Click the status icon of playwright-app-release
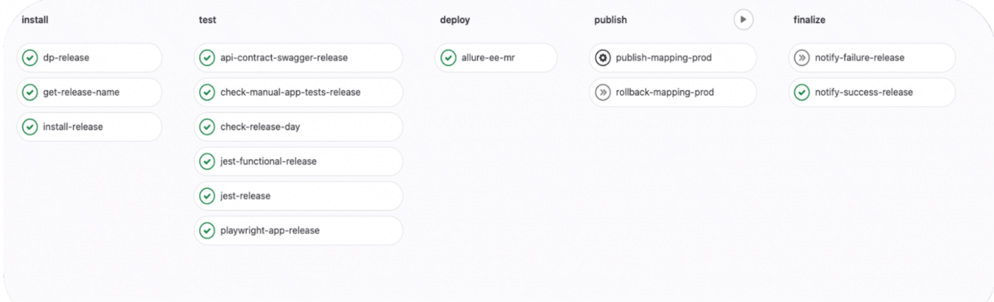The width and height of the screenshot is (994, 302). (206, 231)
